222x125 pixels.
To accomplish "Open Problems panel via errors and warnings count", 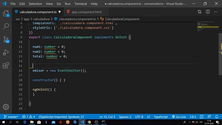I will [x=28, y=117].
